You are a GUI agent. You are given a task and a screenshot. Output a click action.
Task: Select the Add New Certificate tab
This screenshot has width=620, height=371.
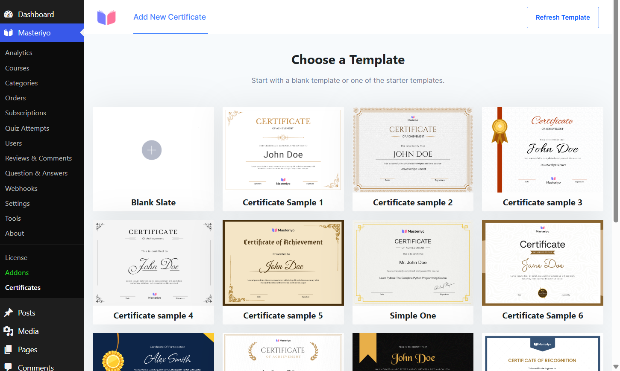170,17
